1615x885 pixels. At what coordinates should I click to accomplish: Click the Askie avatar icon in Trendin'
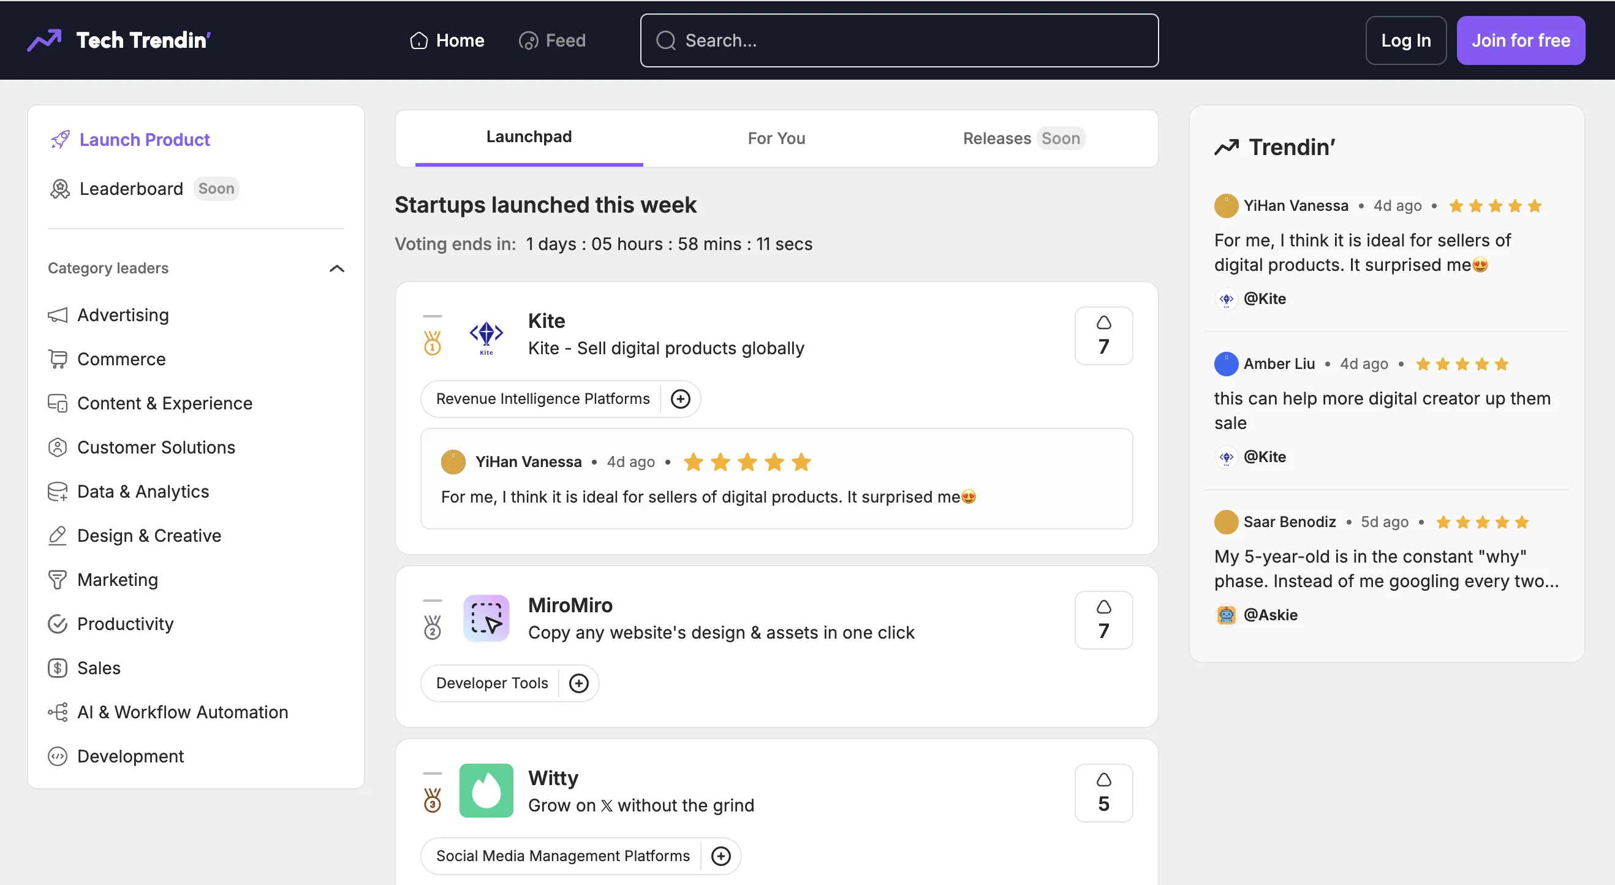click(x=1226, y=615)
